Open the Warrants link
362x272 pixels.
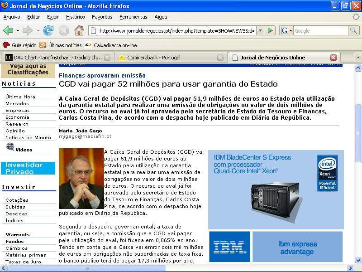(18, 234)
